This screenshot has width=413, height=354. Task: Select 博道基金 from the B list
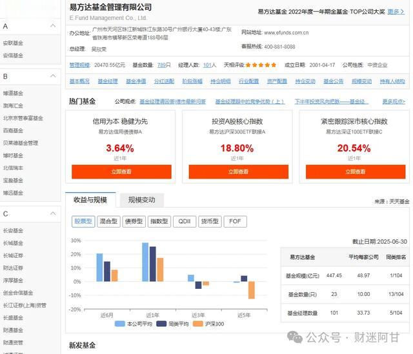click(x=13, y=93)
